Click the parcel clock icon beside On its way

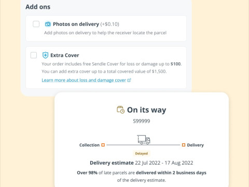pos(120,110)
